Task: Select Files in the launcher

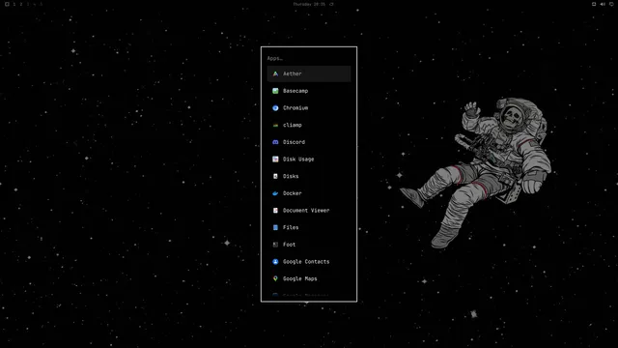Action: pyautogui.click(x=309, y=227)
